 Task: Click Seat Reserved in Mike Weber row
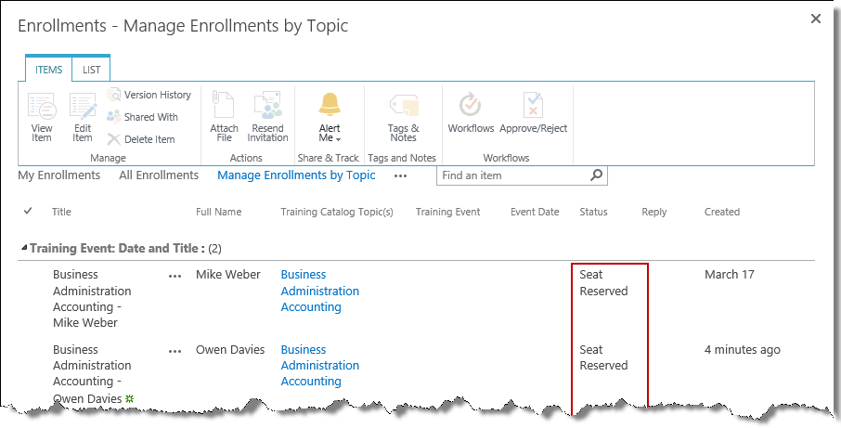click(x=603, y=282)
